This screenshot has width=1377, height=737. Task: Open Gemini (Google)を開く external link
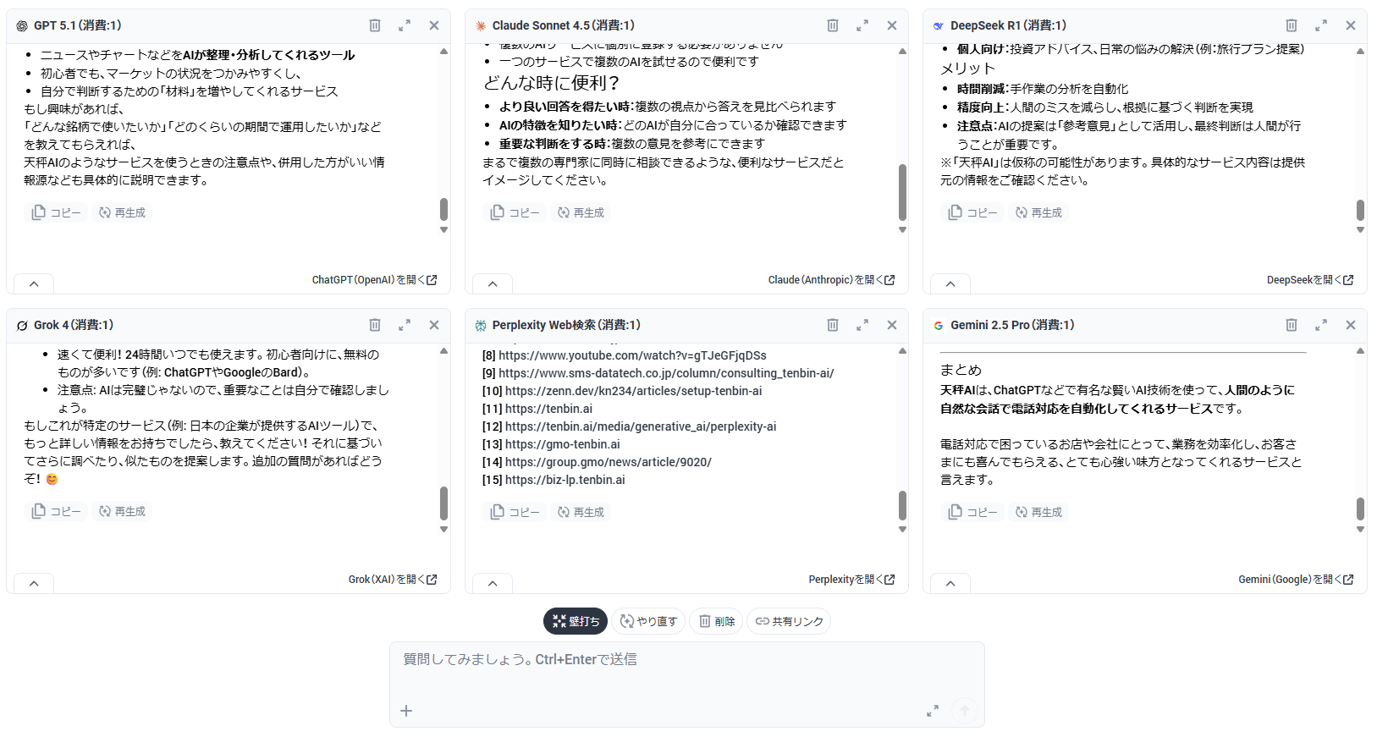(x=1296, y=580)
